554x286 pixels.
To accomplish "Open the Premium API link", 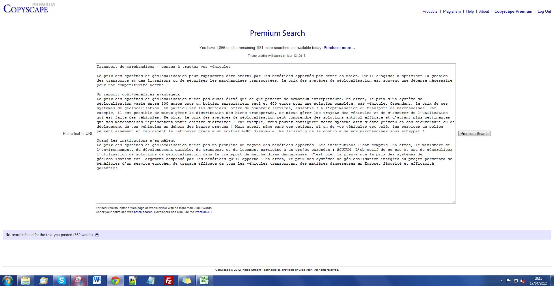I will (203, 212).
